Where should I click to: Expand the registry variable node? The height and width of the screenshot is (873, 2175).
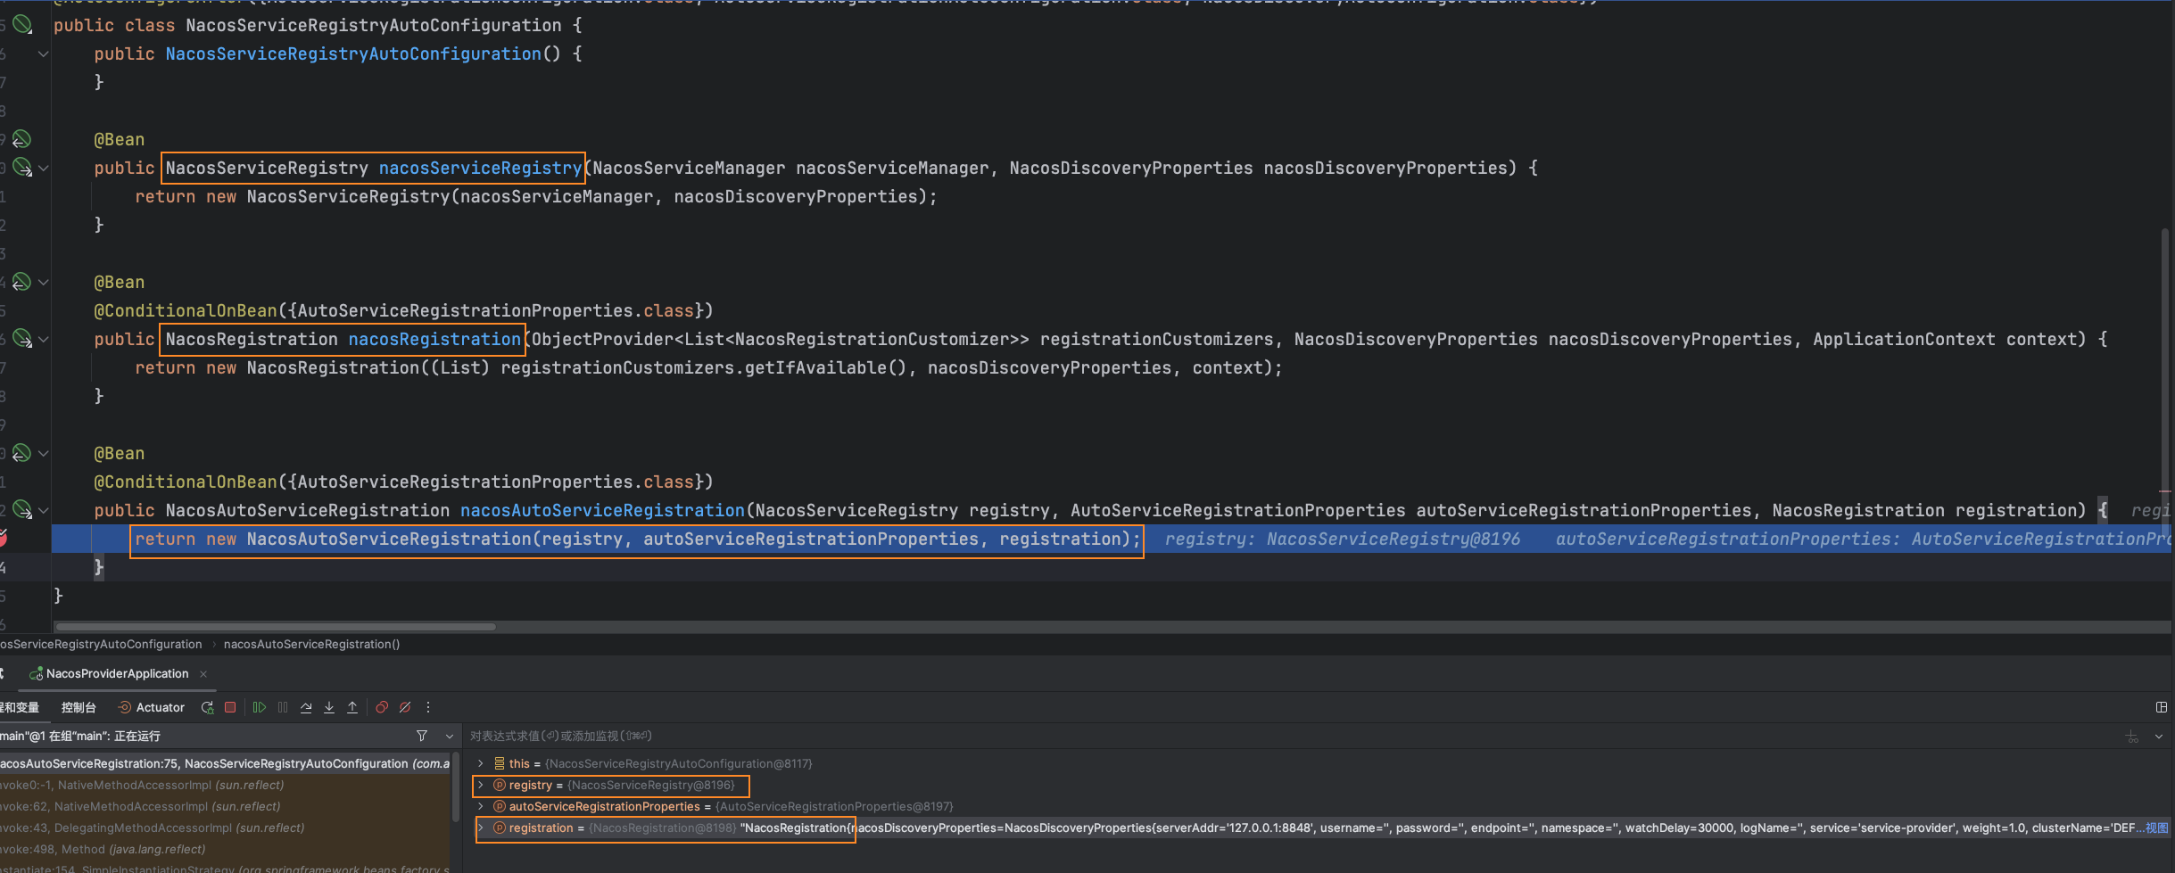[481, 785]
